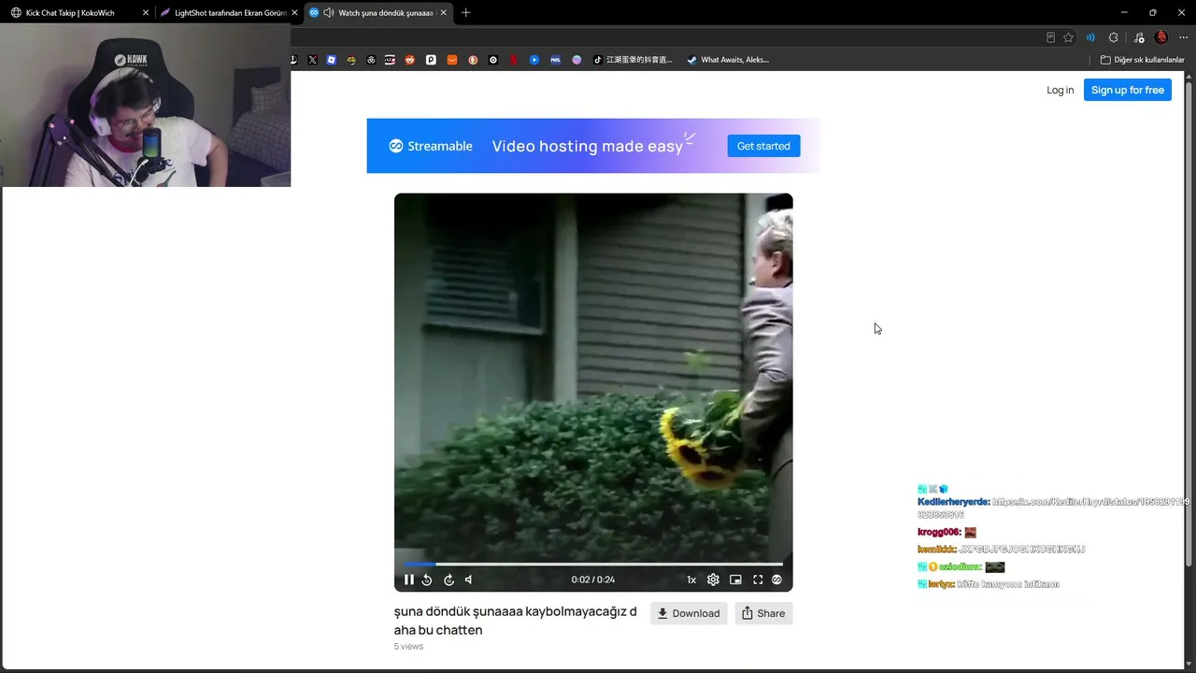This screenshot has width=1196, height=673.
Task: Open the Streamable logo in the banner
Action: (431, 146)
